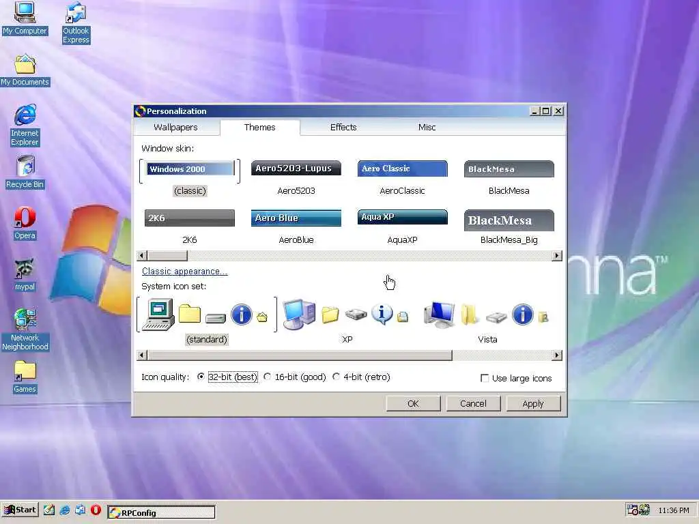
Task: Maximize the Personalization window
Action: 545,111
